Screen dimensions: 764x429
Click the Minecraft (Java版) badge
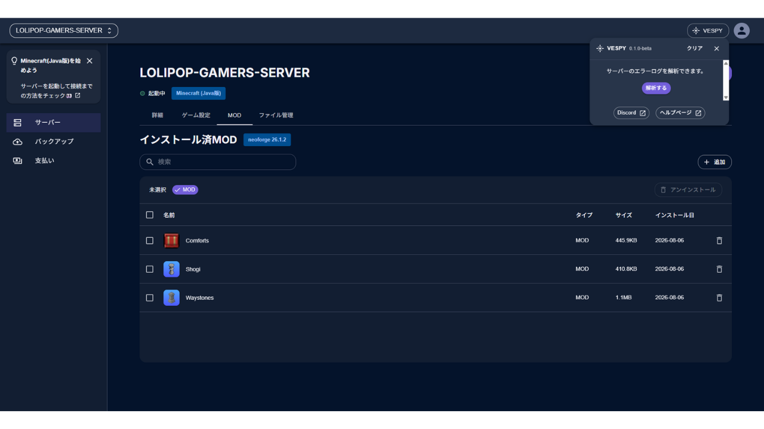tap(198, 94)
